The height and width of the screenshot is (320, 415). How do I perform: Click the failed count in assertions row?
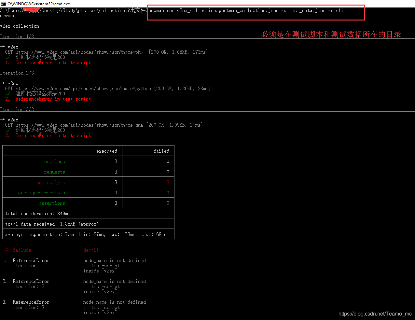pos(168,203)
